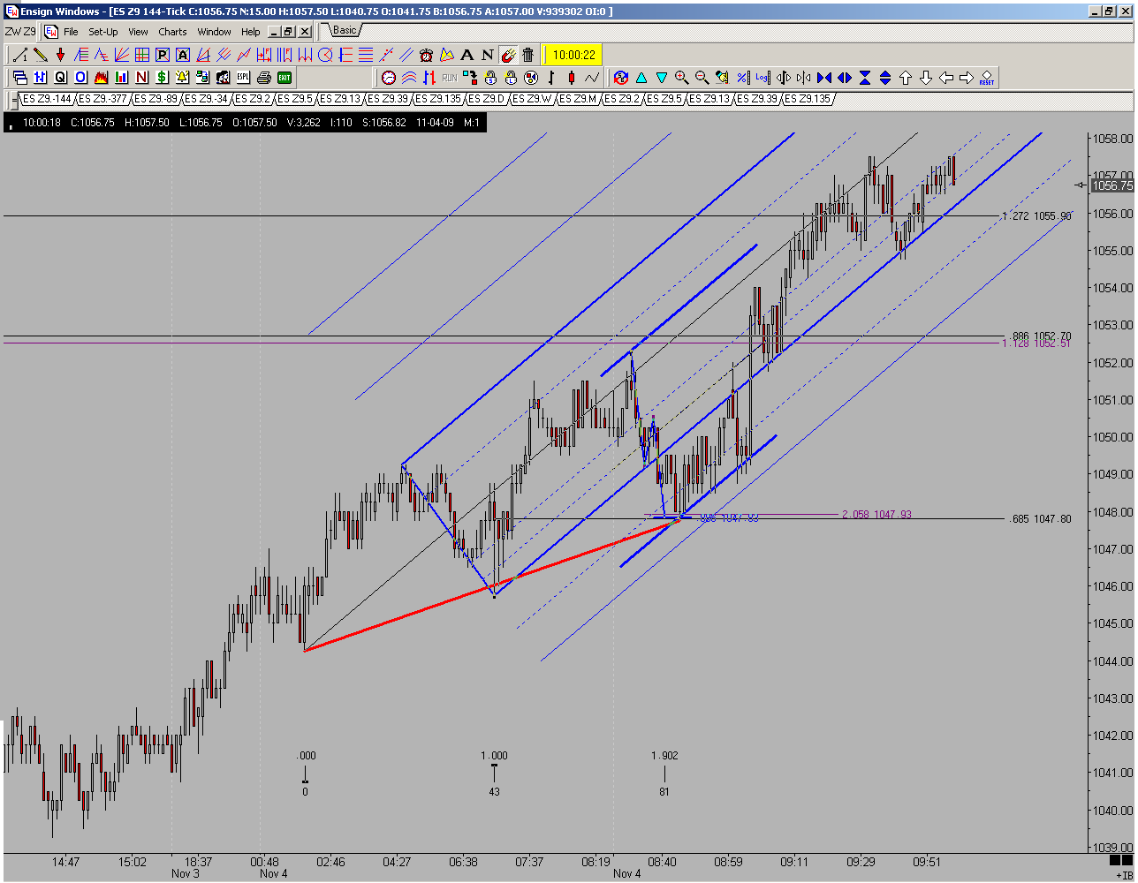Click the RESET chart scale button
Image resolution: width=1138 pixels, height=883 pixels.
click(x=986, y=78)
